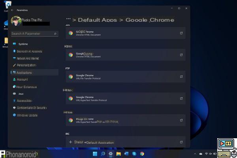
Task: Click the search magnifier in the parameter box
Action: (55, 34)
